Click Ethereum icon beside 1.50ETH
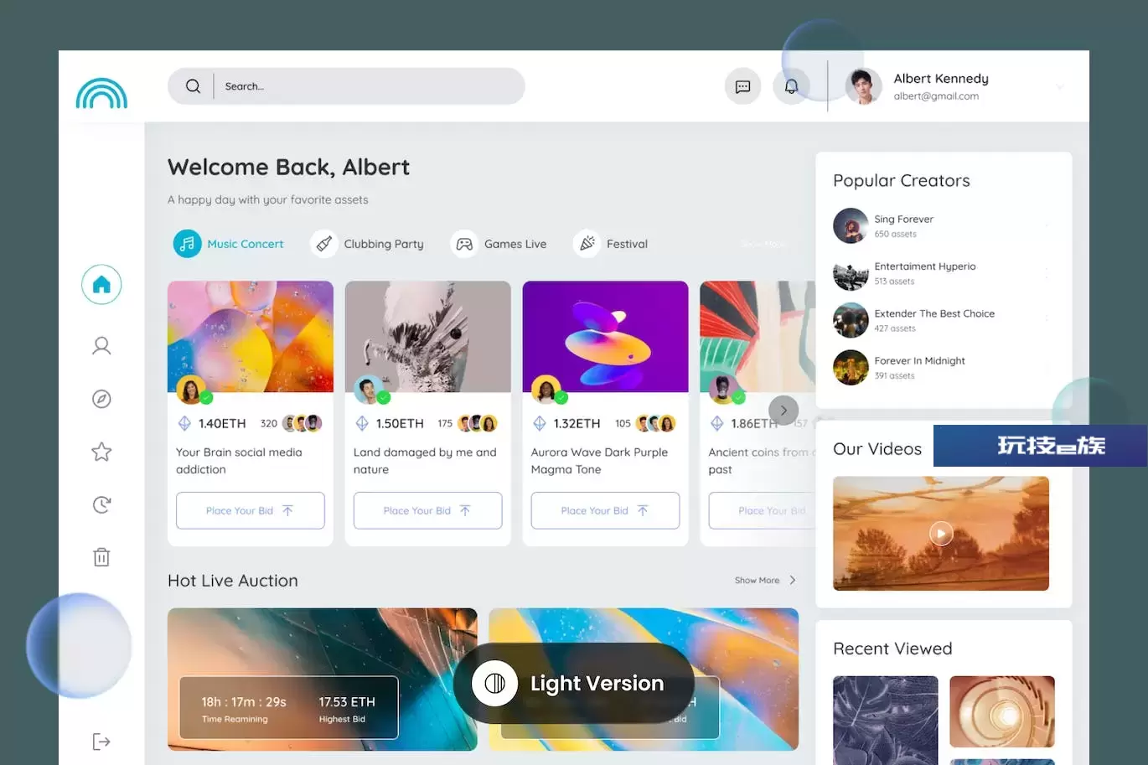Image resolution: width=1148 pixels, height=765 pixels. coord(362,424)
